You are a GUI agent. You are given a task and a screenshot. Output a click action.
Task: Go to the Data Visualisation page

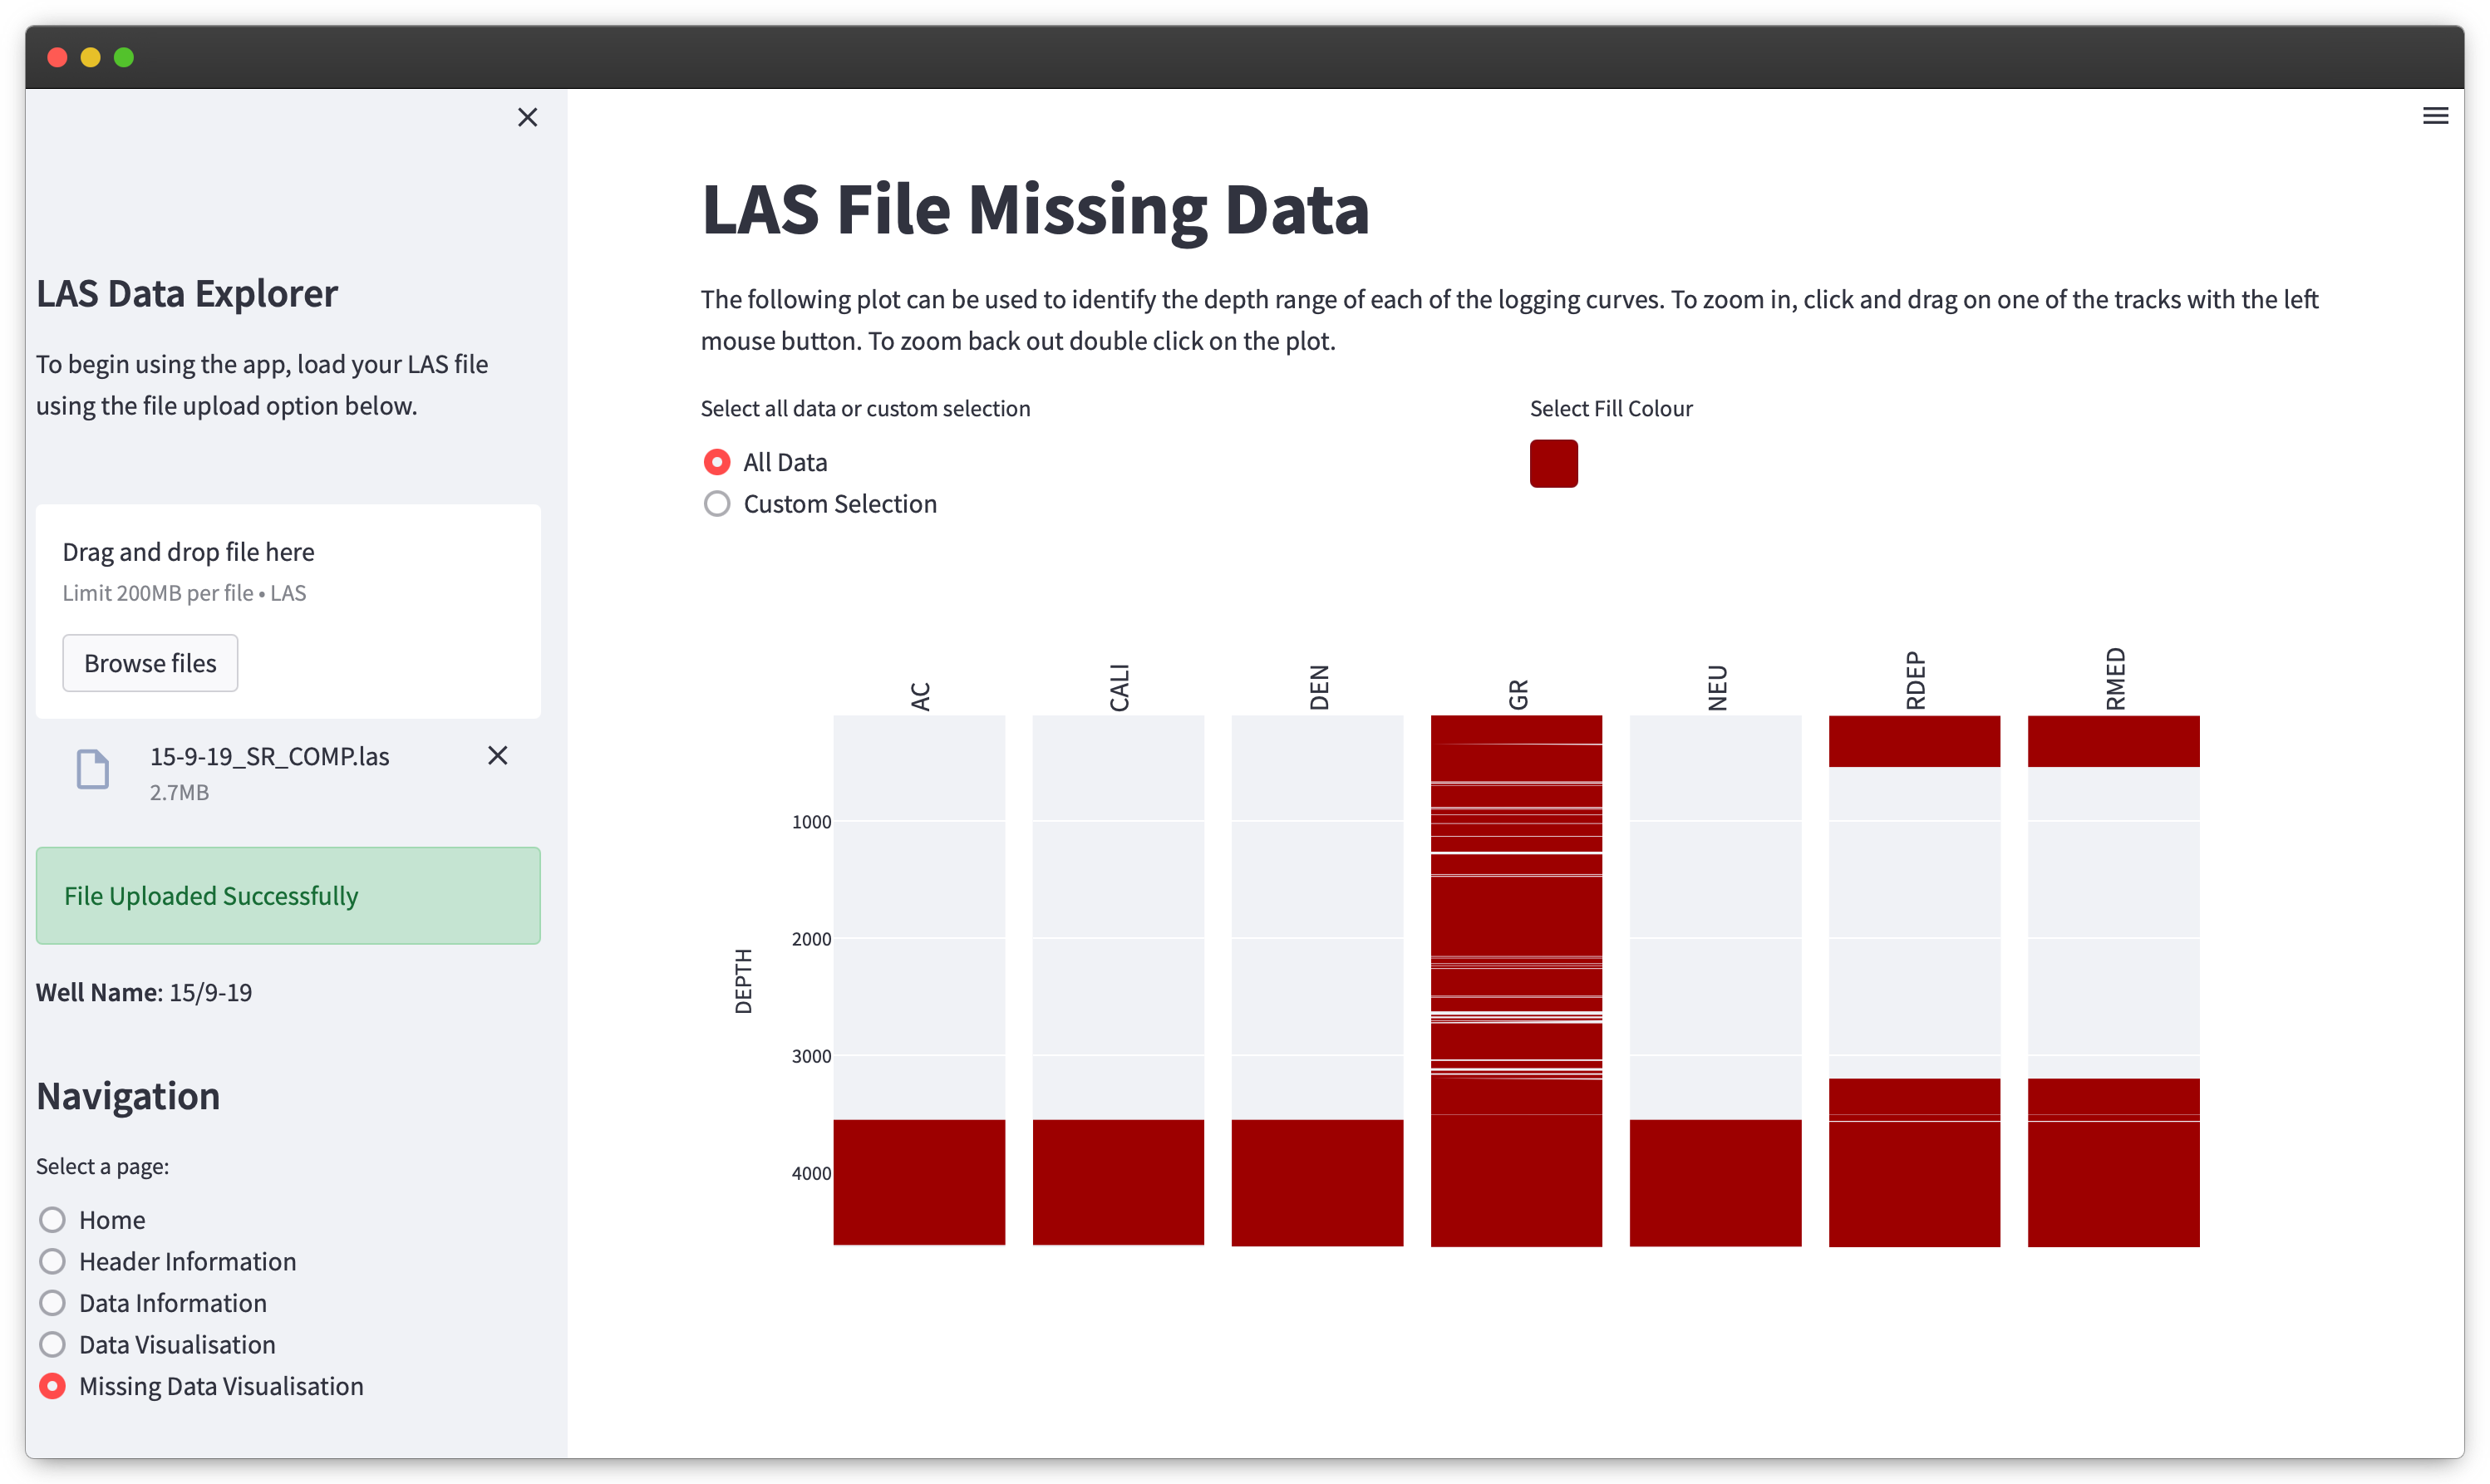[x=52, y=1344]
